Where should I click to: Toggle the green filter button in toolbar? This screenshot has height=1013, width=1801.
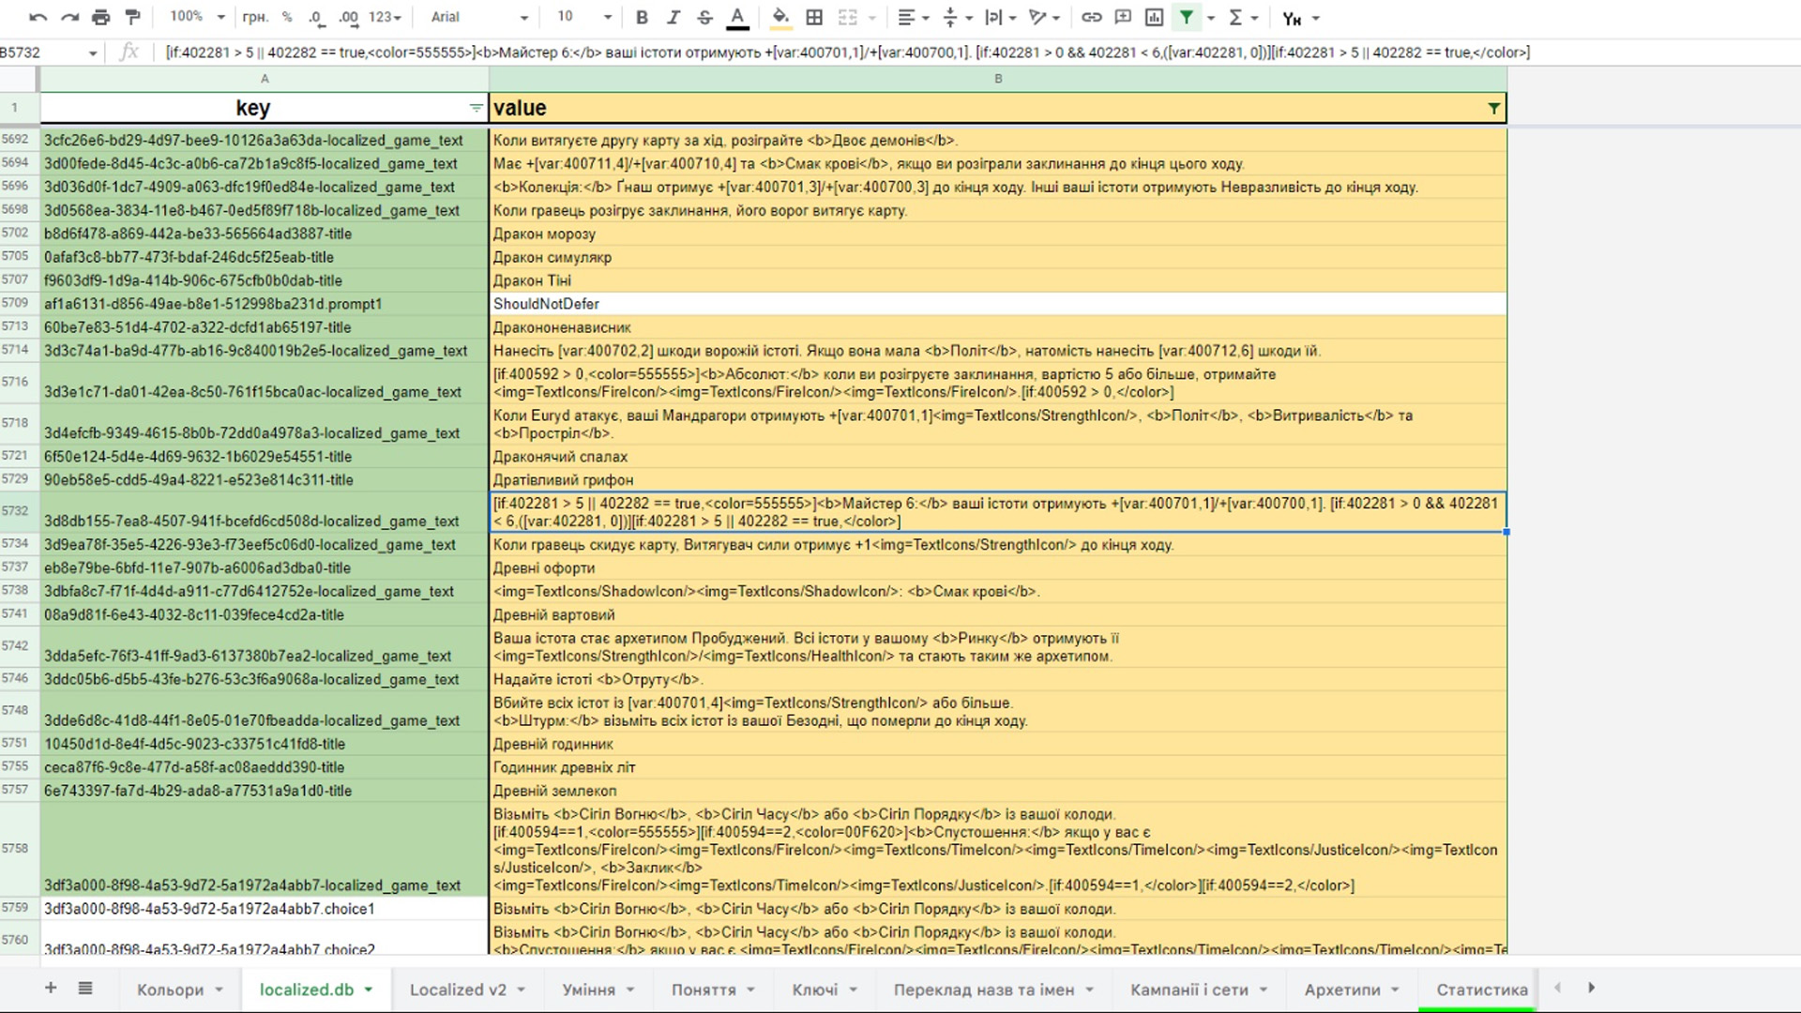pyautogui.click(x=1187, y=17)
